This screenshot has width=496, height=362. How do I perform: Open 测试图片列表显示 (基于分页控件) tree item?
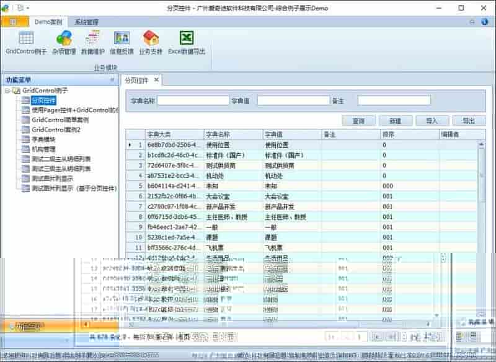[74, 188]
